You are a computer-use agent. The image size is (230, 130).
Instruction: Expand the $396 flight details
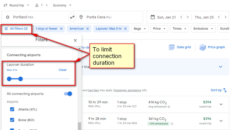[x=221, y=121]
